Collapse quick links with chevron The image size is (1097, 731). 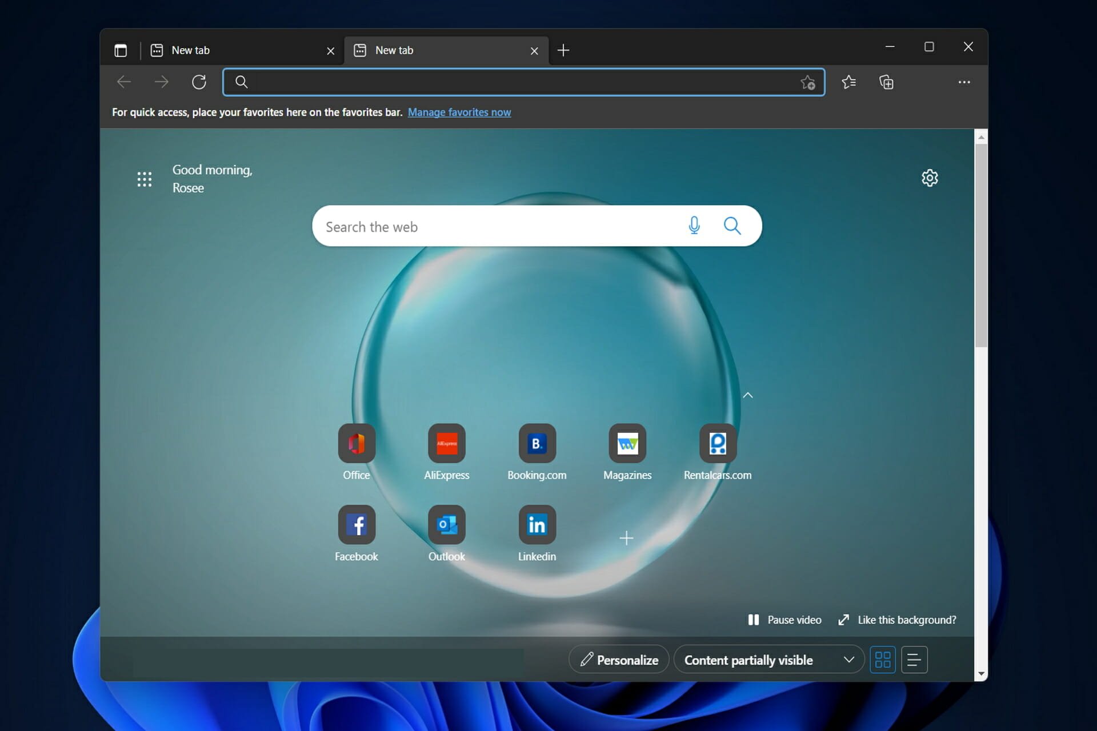click(x=748, y=395)
